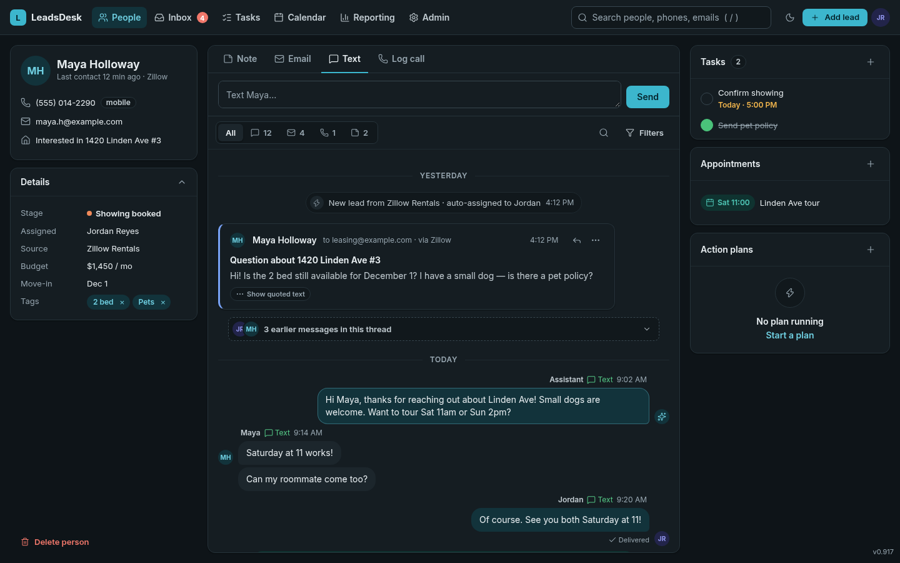Viewport: 900px width, 563px height.
Task: Open the JR user avatar menu
Action: 881,18
